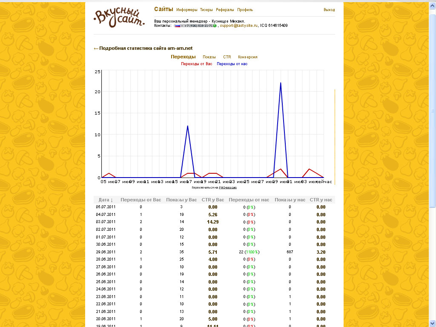Switch chart to the Конверсия tab
436x327 pixels.
[247, 57]
